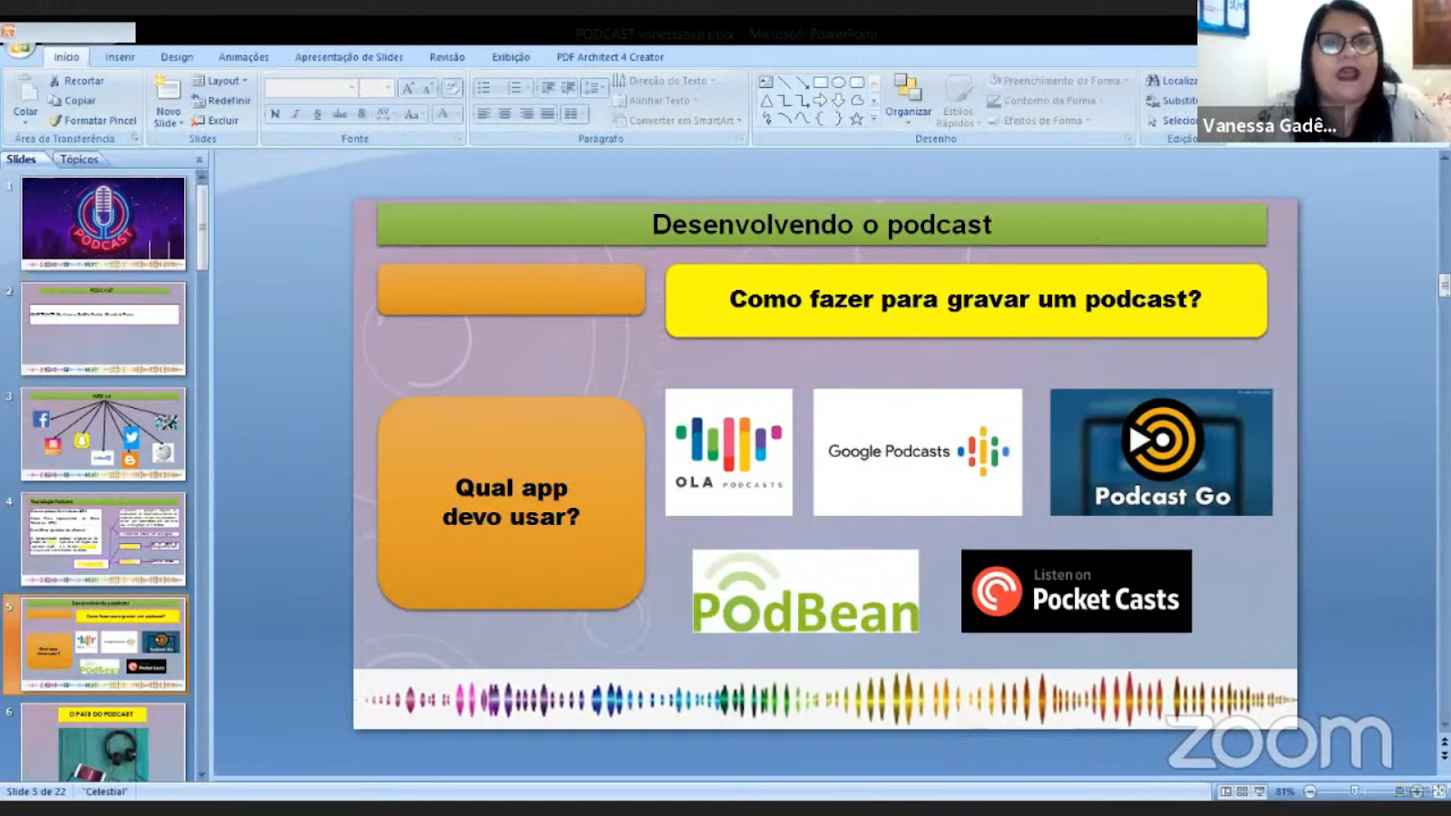Image resolution: width=1451 pixels, height=816 pixels.
Task: Click the Novo Slide icon
Action: tap(167, 88)
